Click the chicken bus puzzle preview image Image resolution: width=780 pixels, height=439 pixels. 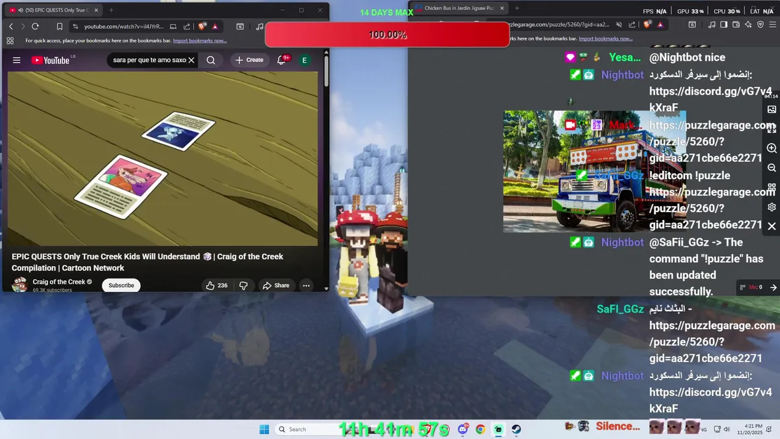(x=595, y=171)
